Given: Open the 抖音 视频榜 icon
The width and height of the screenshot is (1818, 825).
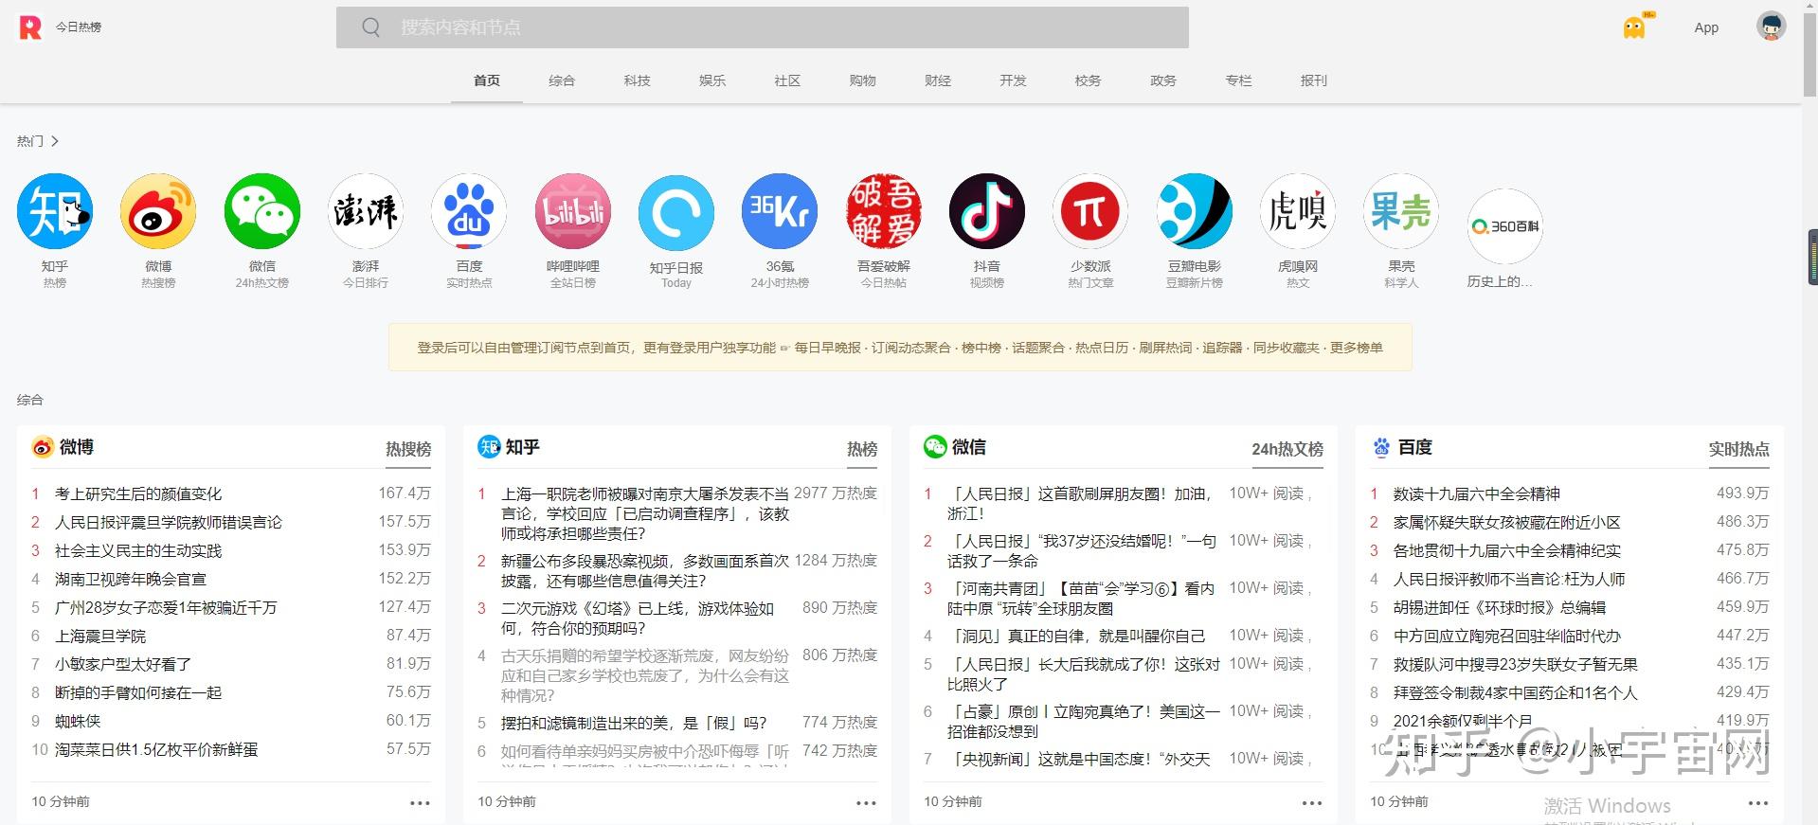Looking at the screenshot, I should click(987, 211).
